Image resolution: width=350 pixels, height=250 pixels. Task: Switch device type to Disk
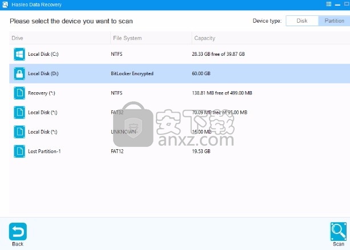302,21
